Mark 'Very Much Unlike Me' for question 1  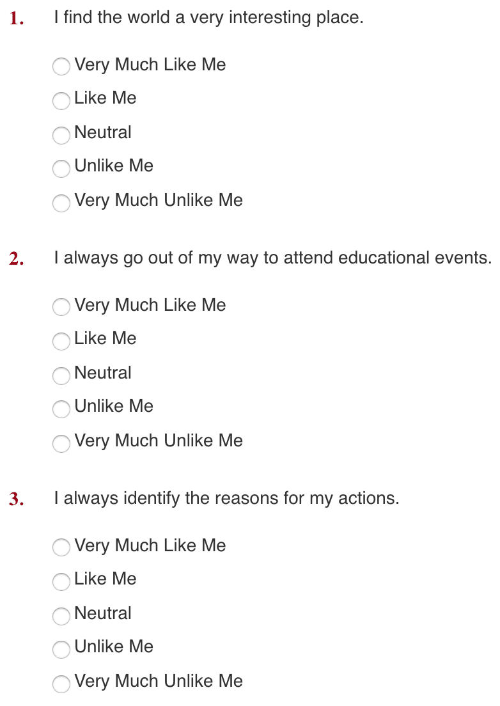(x=61, y=203)
